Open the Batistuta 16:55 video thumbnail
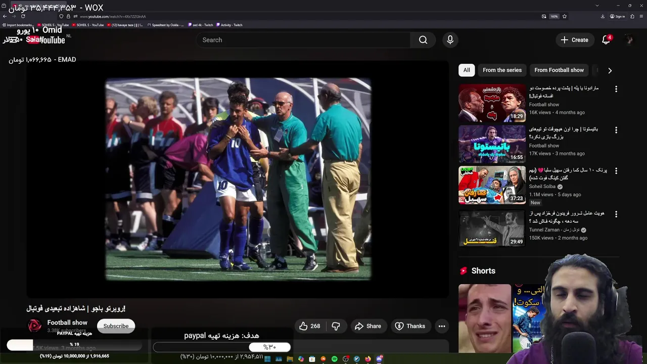 (492, 144)
